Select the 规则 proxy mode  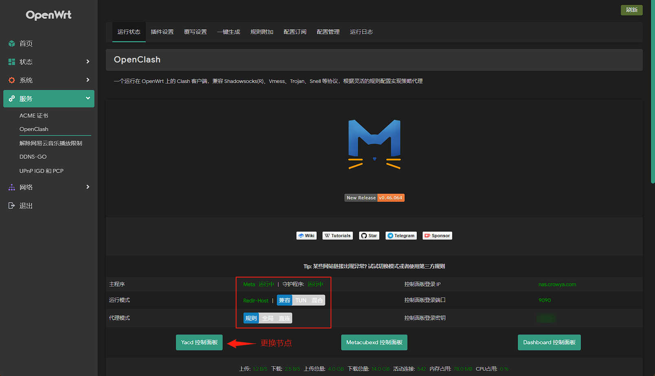point(251,318)
